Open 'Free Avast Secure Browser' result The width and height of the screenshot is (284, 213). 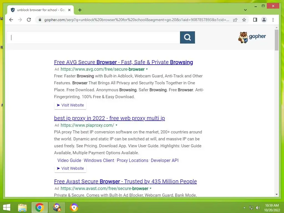[x=125, y=181]
